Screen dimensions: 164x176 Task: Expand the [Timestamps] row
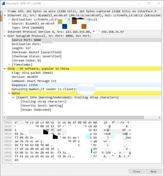(x=9, y=65)
